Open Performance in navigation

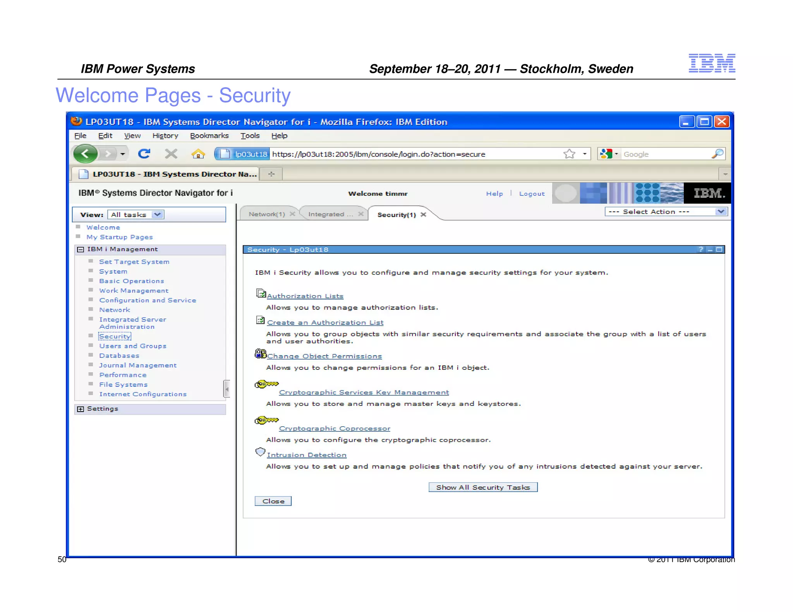pos(123,375)
